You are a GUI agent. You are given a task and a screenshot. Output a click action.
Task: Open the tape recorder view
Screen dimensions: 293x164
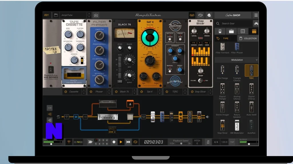click(x=192, y=15)
